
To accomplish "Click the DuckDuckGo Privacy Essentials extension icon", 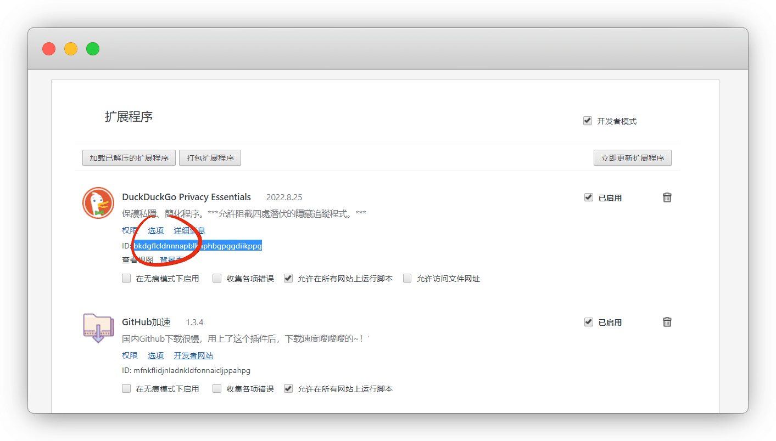I will 98,203.
